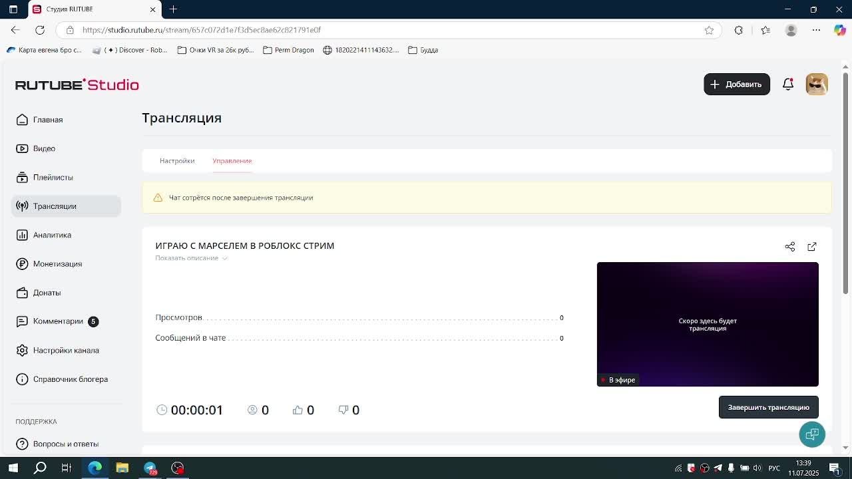The width and height of the screenshot is (852, 479).
Task: Open a new browser tab
Action: click(x=173, y=9)
